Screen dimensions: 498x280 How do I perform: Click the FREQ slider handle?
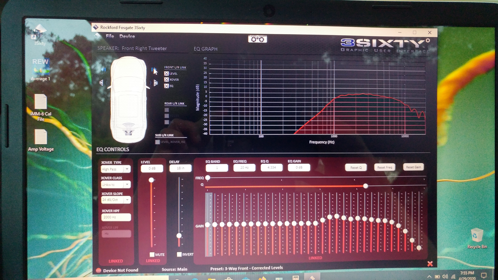pyautogui.click(x=208, y=178)
